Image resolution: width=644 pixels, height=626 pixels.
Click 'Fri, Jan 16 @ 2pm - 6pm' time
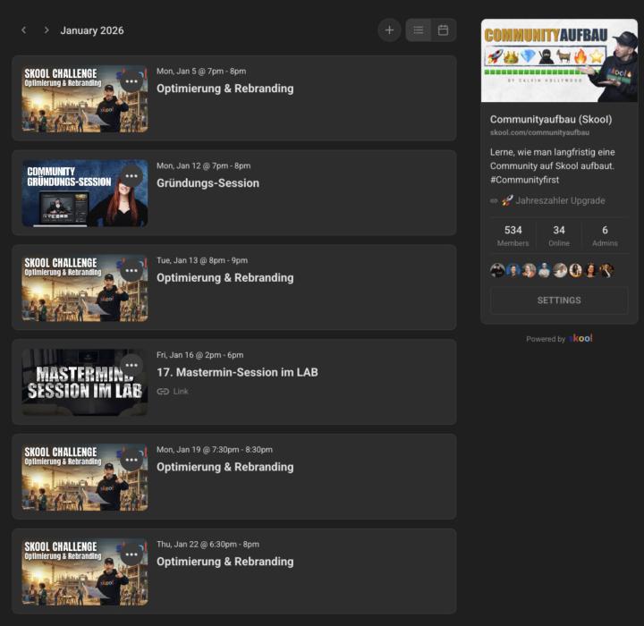pos(200,355)
